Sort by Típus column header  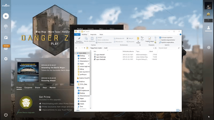[137, 51]
